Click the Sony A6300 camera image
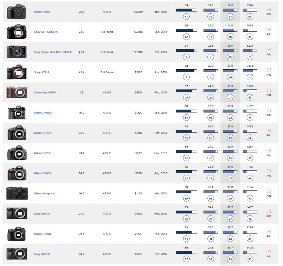Screen dimensions: 283x266 pos(17,213)
